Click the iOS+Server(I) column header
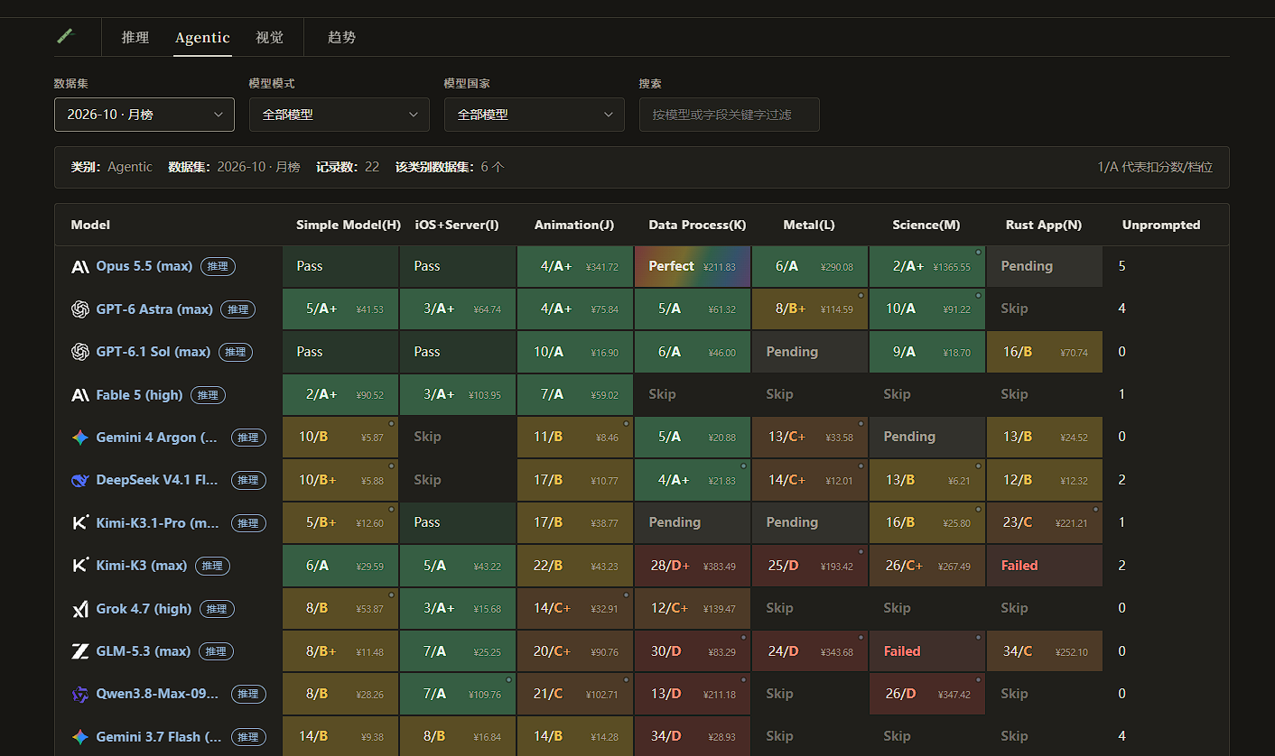 click(x=457, y=225)
